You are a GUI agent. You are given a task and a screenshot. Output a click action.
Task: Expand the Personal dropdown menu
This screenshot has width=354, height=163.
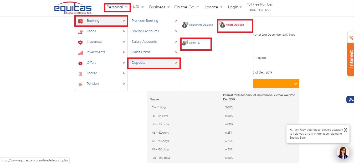pyautogui.click(x=117, y=7)
